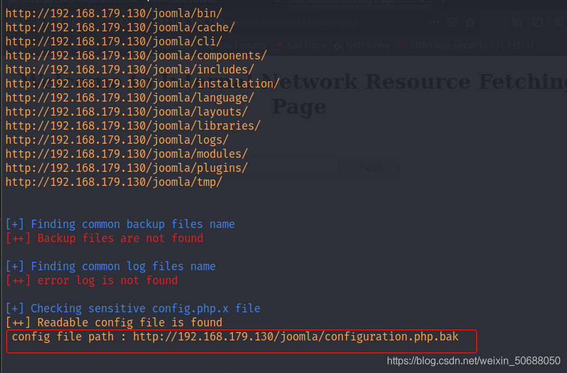
Task: Click the terminal URL ending in joomla/libraries/
Action: coord(133,126)
